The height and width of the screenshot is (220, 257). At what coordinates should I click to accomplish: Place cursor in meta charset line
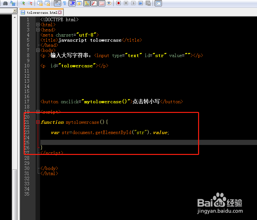tap(69, 35)
